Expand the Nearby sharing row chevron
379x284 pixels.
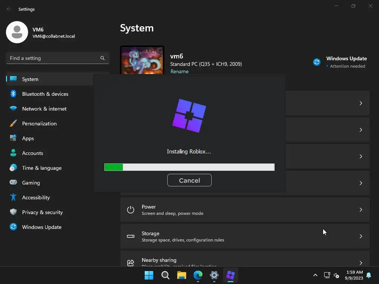click(360, 263)
